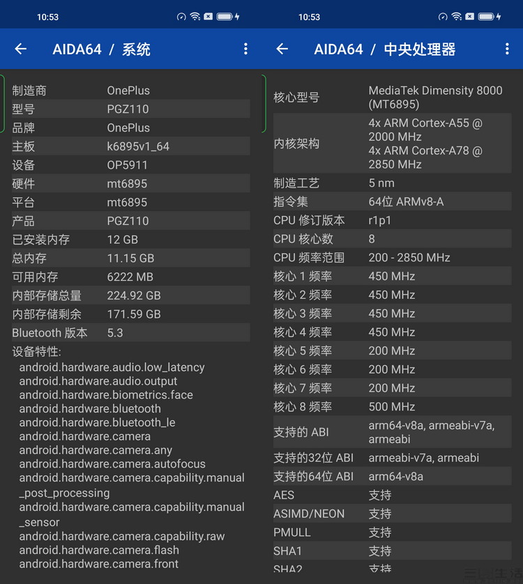The height and width of the screenshot is (584, 523).
Task: Select the 制造商 OnePlus row
Action: click(x=131, y=90)
